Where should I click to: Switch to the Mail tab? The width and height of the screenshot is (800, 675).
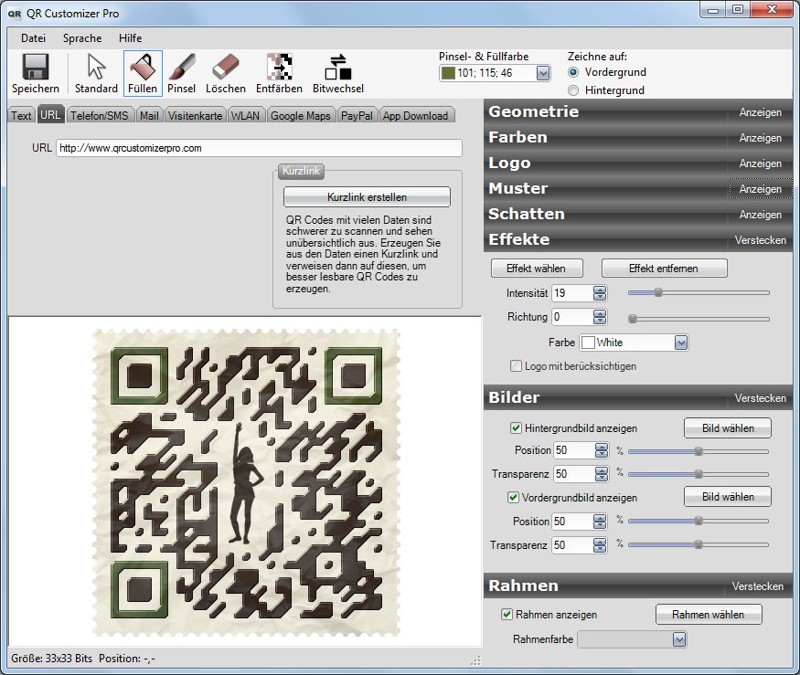pyautogui.click(x=149, y=116)
